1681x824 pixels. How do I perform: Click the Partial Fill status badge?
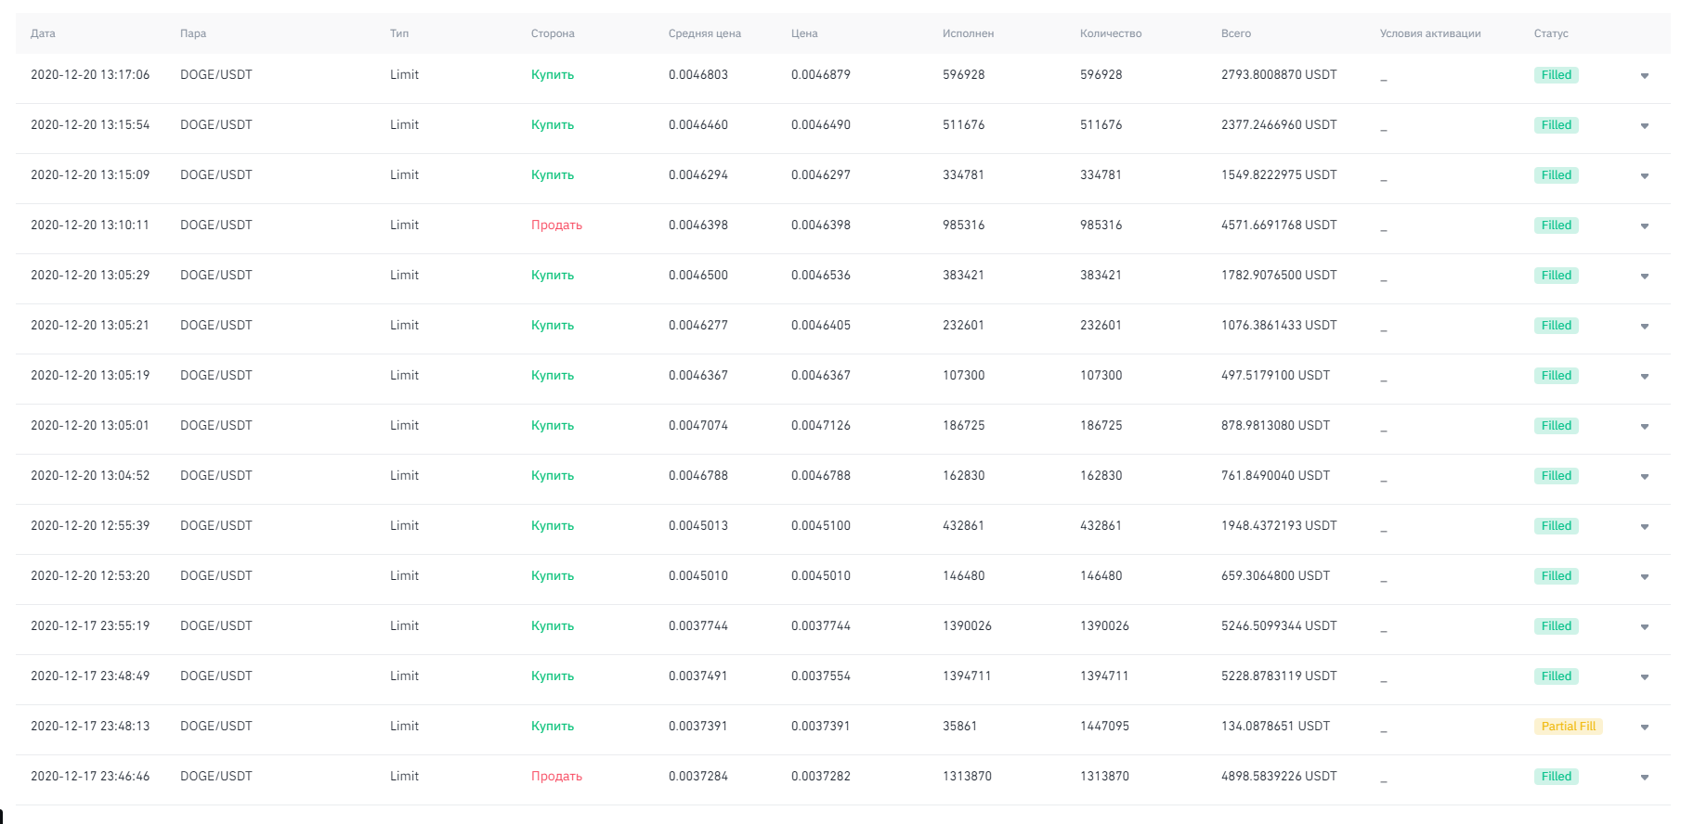click(1569, 727)
